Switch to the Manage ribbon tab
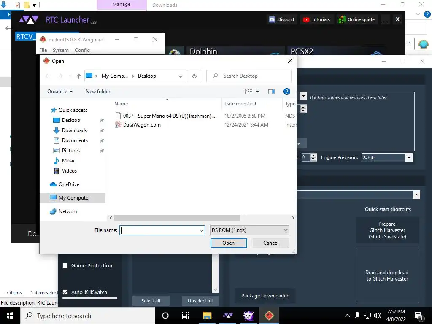The image size is (432, 324). pos(121,5)
